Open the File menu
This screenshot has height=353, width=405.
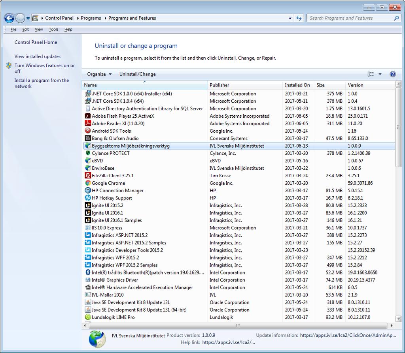(13, 29)
